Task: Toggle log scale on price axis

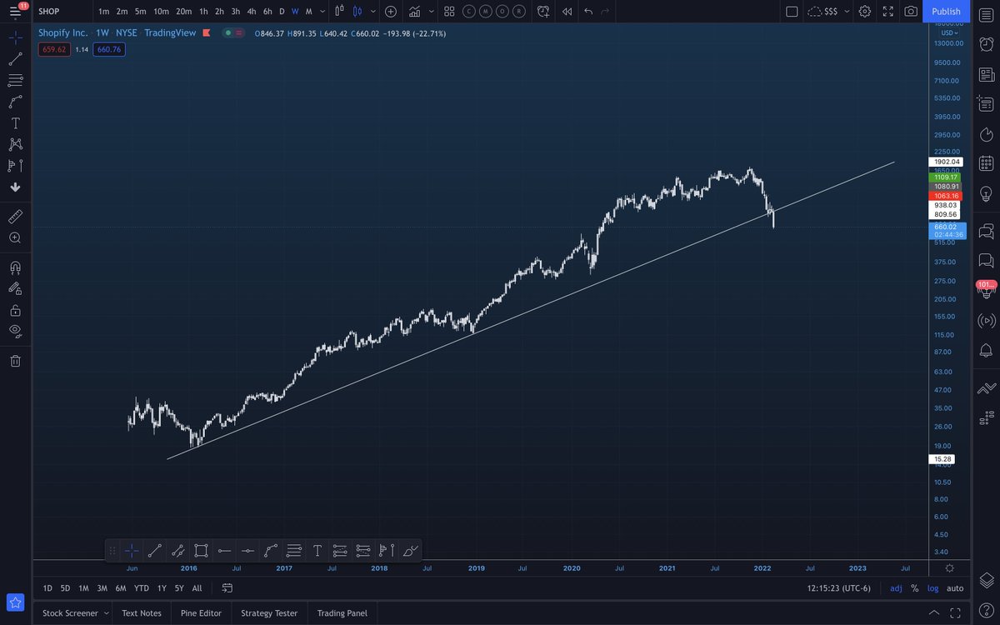Action: (x=932, y=588)
